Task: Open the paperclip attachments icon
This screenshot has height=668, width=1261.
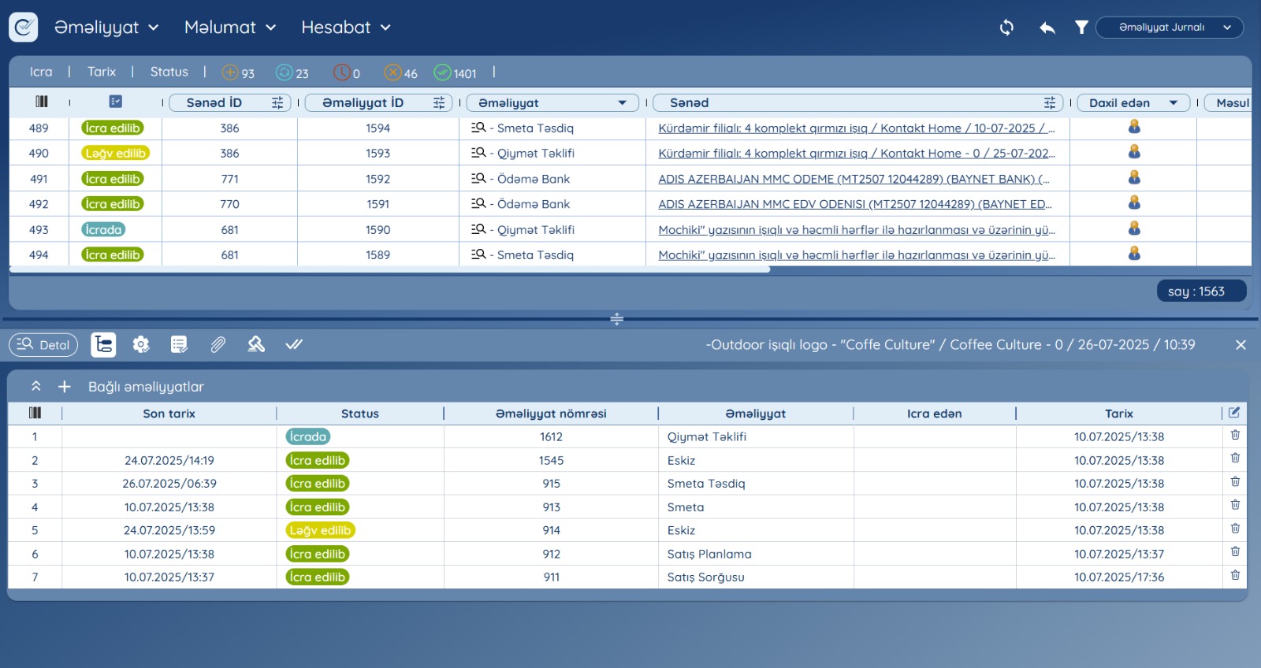Action: tap(218, 344)
